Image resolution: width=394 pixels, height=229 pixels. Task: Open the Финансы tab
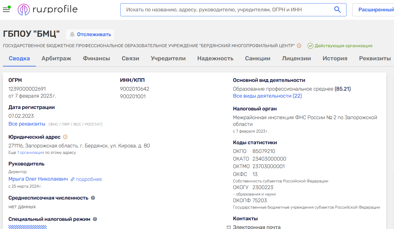pyautogui.click(x=96, y=58)
